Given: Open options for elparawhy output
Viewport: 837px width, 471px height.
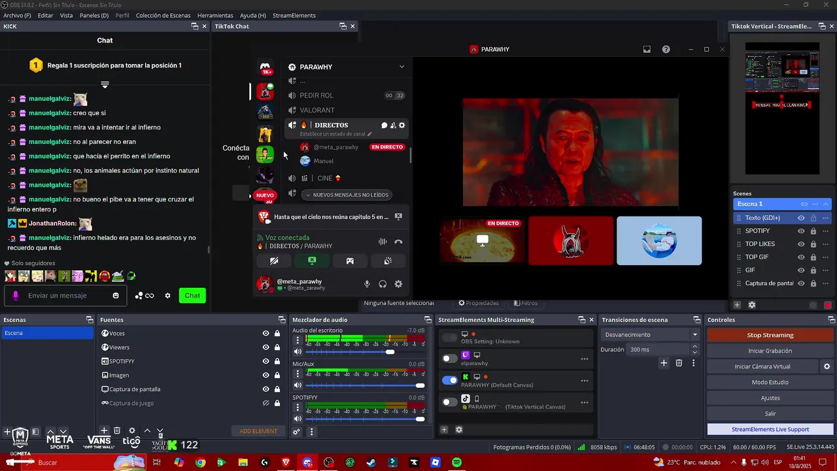Looking at the screenshot, I should click(x=585, y=358).
